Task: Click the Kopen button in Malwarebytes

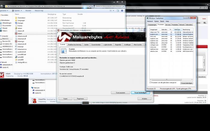Action: [x=65, y=99]
